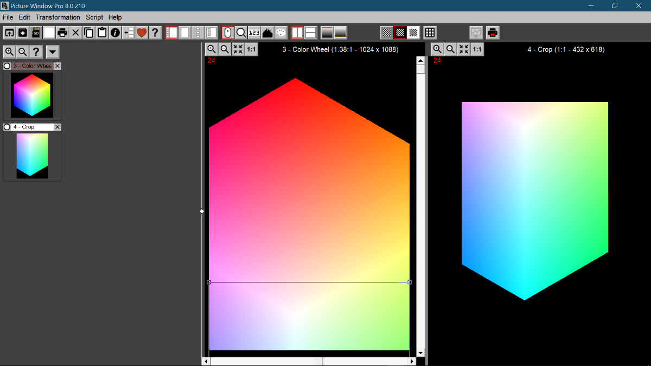The height and width of the screenshot is (366, 651).
Task: Click the red printer icon
Action: point(493,33)
